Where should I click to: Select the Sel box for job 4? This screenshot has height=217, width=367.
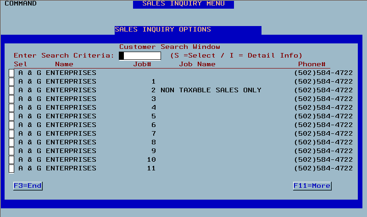pos(11,108)
